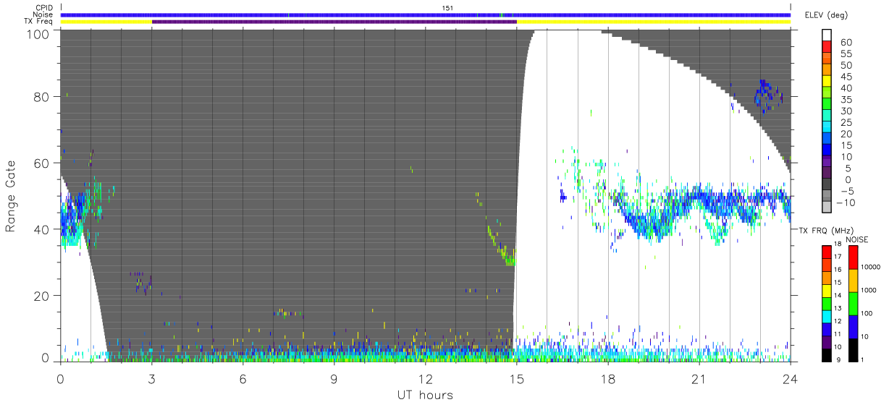Image resolution: width=889 pixels, height=410 pixels.
Task: Click the TX Freq label at top left
Action: (39, 22)
